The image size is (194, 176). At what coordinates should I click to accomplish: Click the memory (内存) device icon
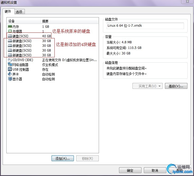pyautogui.click(x=10, y=26)
